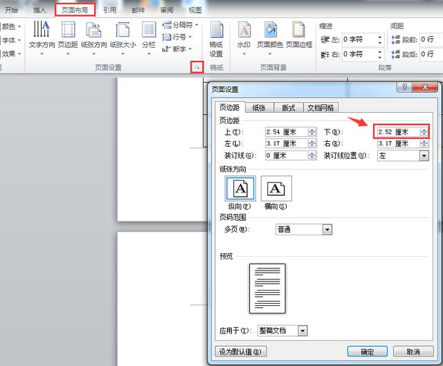Click the 段后 spacing field

click(431, 54)
